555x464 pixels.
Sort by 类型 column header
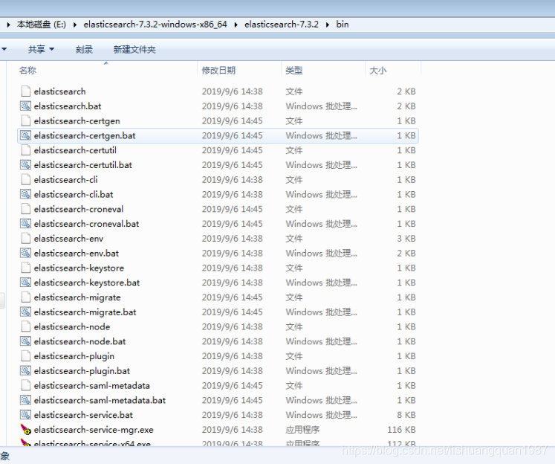[x=294, y=70]
